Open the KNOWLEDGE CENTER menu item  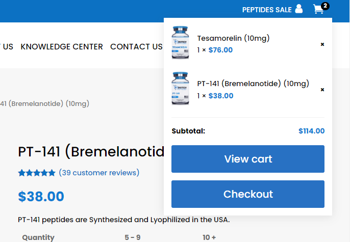click(x=62, y=47)
